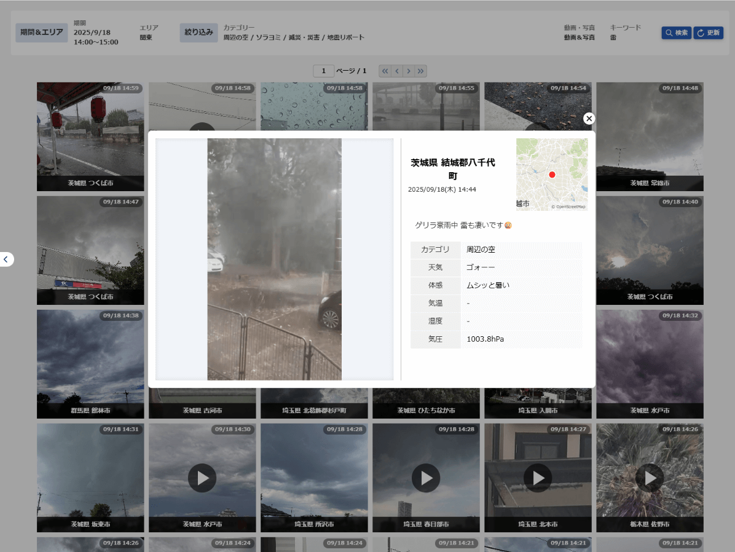Screen dimensions: 735x552
Task: Play the 茨城県 水戸市 14:30 video
Action: (x=202, y=478)
